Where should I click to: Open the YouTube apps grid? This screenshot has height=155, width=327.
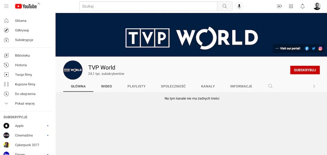291,6
